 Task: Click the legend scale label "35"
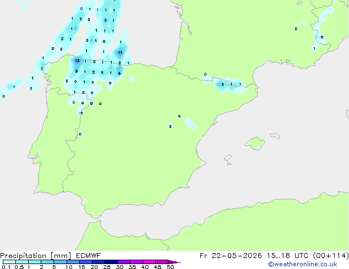pos(132,267)
